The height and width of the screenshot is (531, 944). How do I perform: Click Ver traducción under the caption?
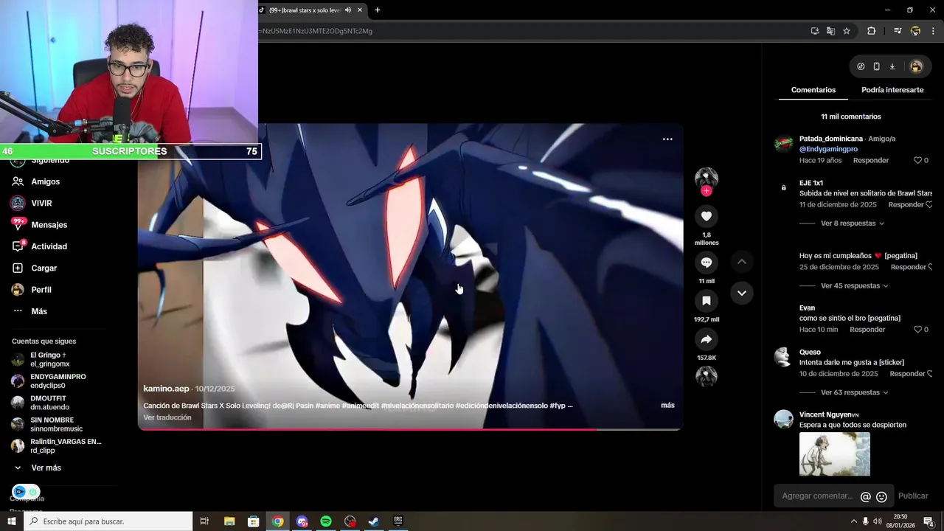point(167,417)
